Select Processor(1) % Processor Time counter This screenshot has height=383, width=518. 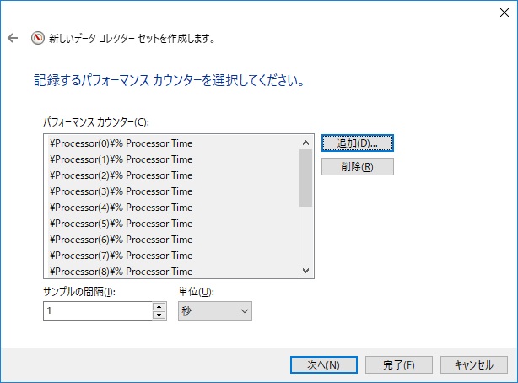(121, 159)
